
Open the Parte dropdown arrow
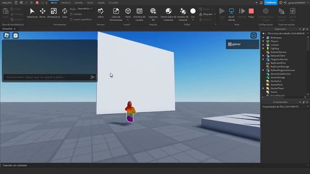128,20
